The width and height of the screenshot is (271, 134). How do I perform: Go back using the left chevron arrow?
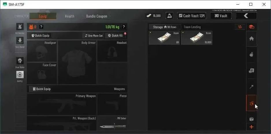click(246, 16)
